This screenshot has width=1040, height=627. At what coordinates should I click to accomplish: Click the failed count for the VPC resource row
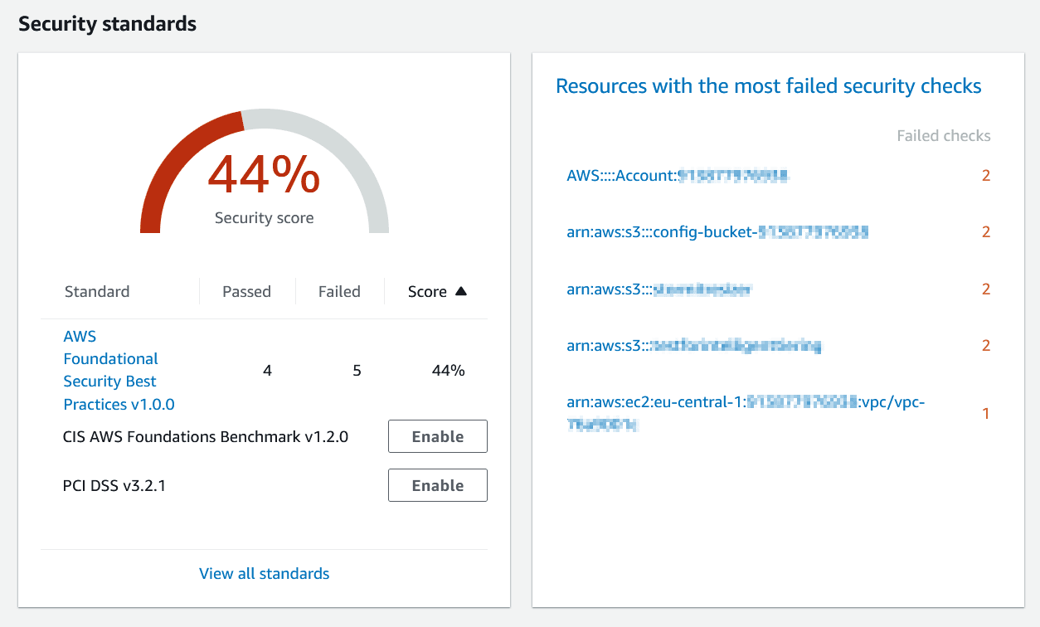click(986, 413)
